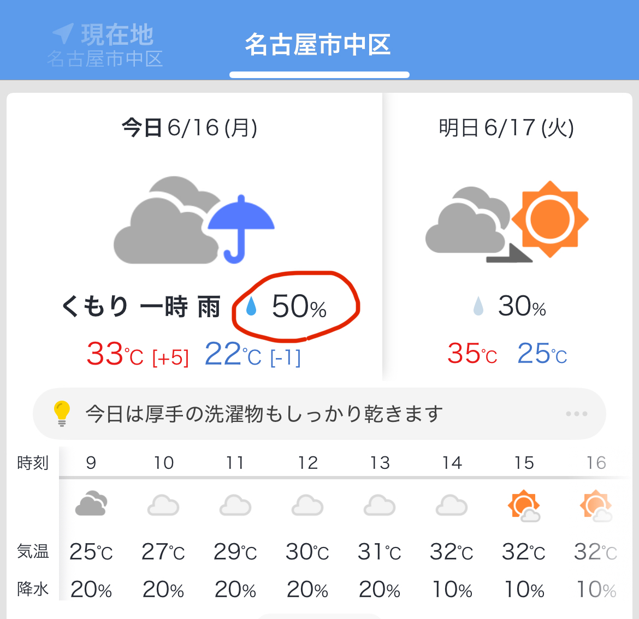The image size is (639, 619).
Task: Select the 12 o'clock hour column
Action: [x=307, y=525]
